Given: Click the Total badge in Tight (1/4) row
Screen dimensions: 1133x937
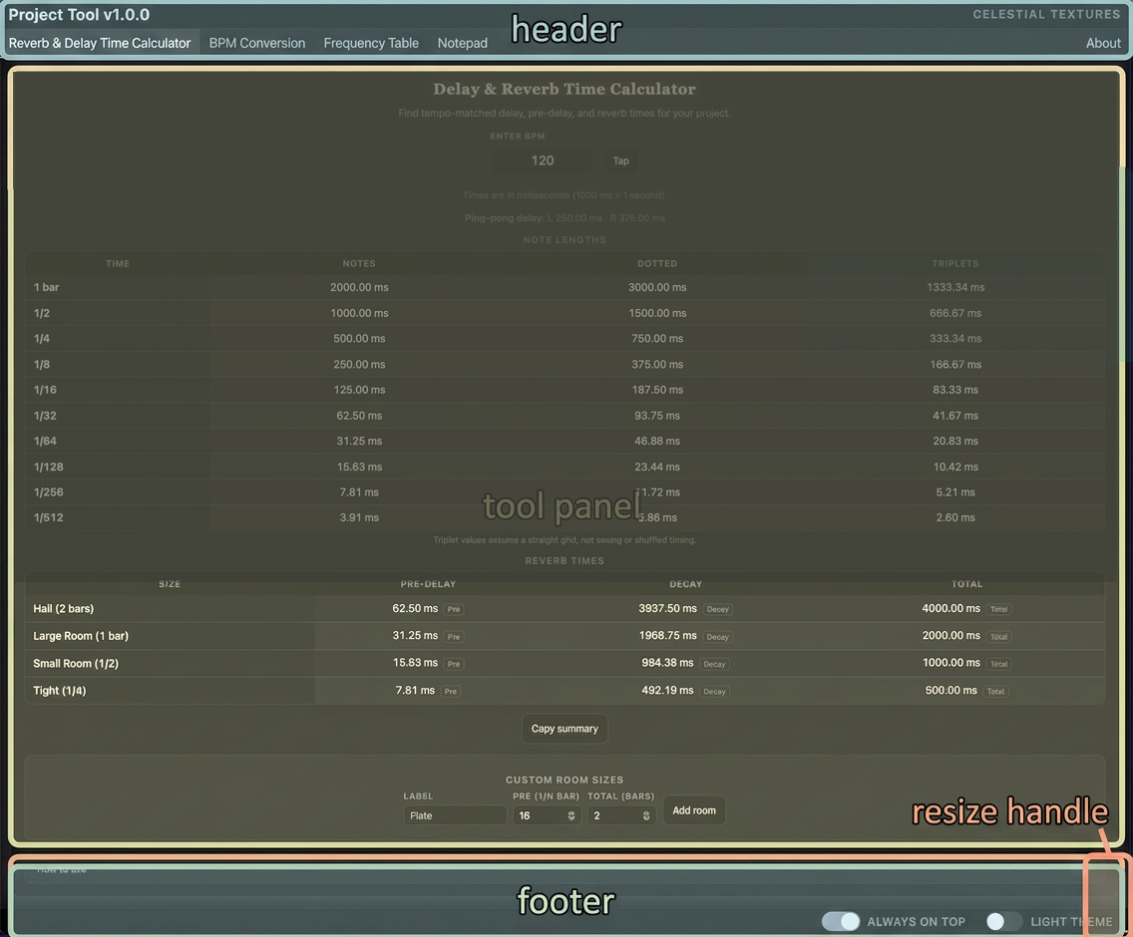Looking at the screenshot, I should (995, 691).
